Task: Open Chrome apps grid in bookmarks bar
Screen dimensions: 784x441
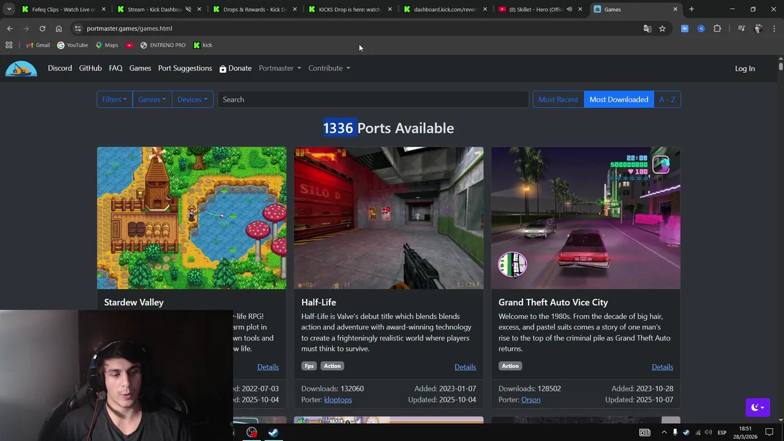Action: [9, 45]
